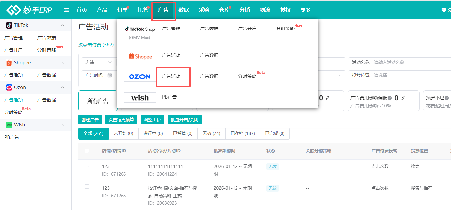This screenshot has width=451, height=210.
Task: Click the Wish logo beside PB广告
Action: 140,97
